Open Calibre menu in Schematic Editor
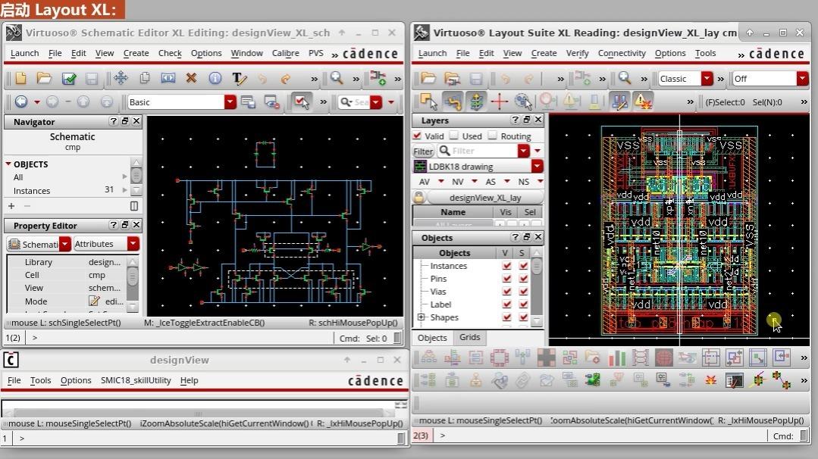The height and width of the screenshot is (459, 818). (285, 53)
